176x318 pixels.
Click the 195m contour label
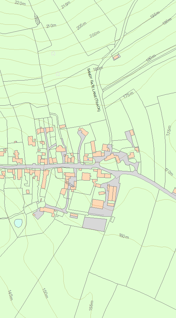[x=155, y=14]
